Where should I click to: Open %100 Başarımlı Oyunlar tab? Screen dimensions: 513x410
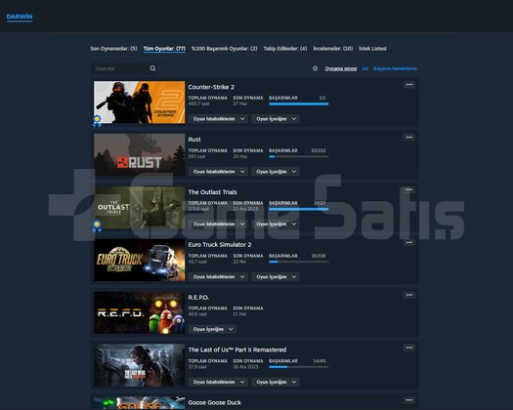point(225,49)
